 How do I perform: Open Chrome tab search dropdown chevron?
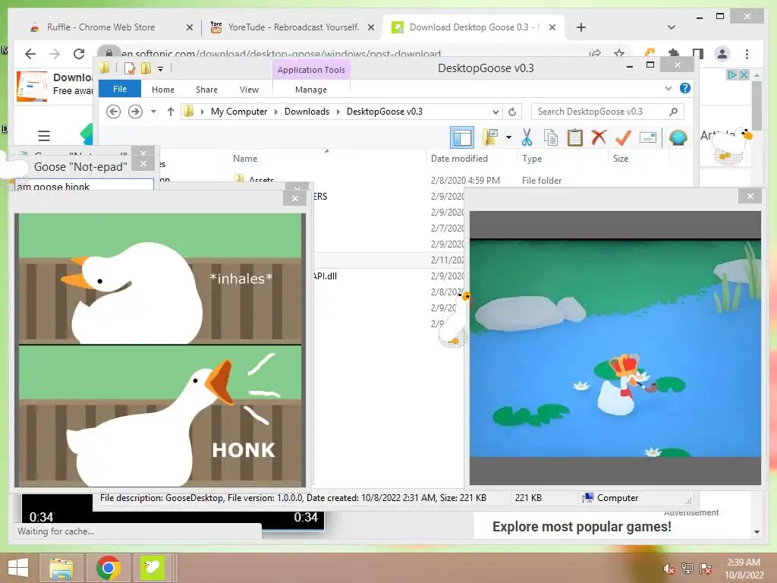pyautogui.click(x=672, y=27)
